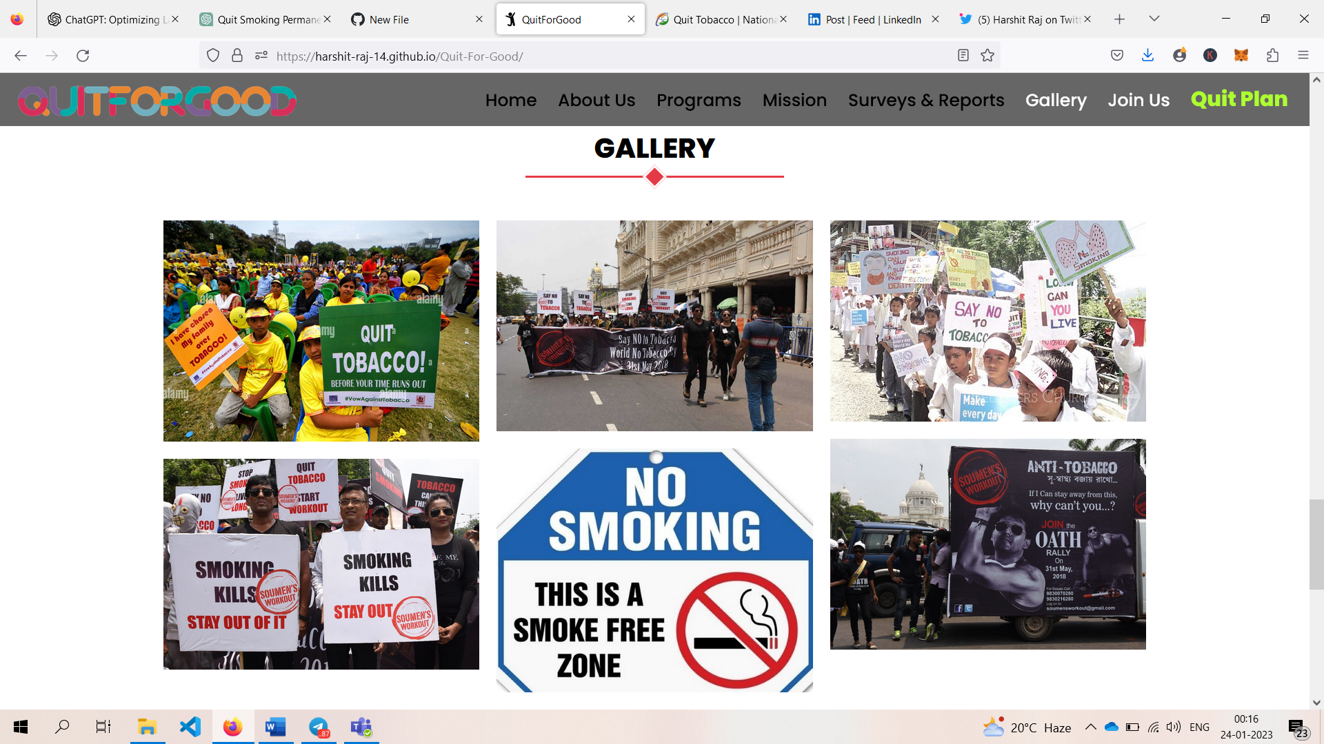Open the No Smoking sign image
The width and height of the screenshot is (1324, 744).
[654, 570]
